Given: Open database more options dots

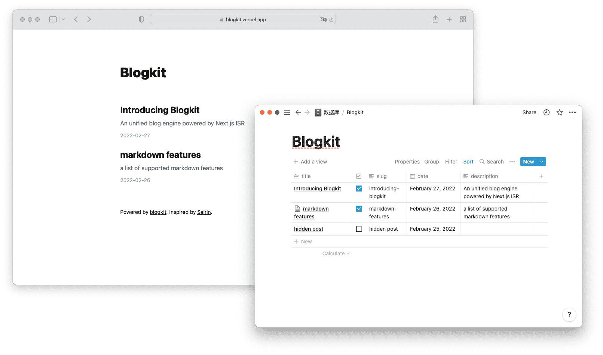Looking at the screenshot, I should pos(512,162).
